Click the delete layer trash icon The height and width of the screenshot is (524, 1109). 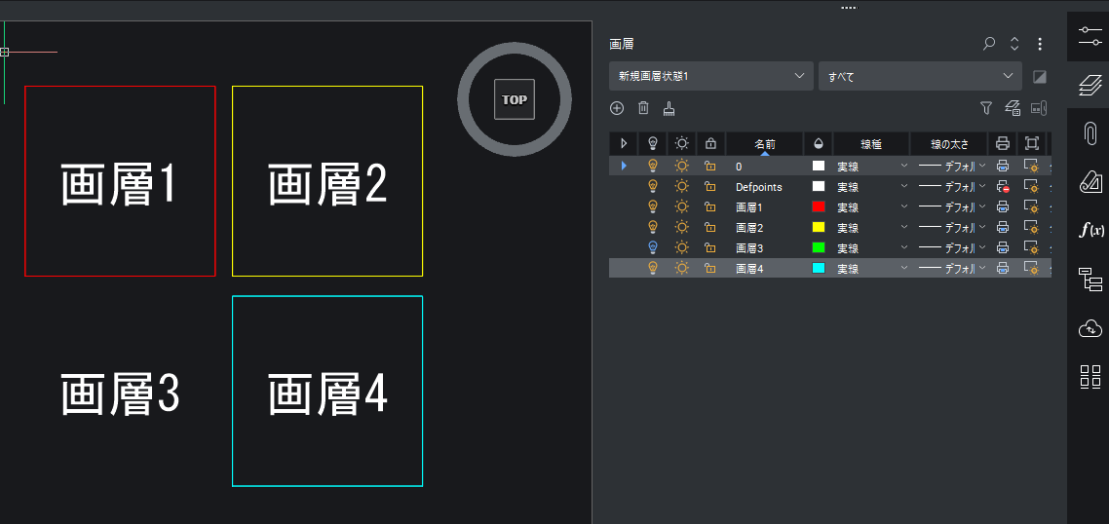(643, 108)
